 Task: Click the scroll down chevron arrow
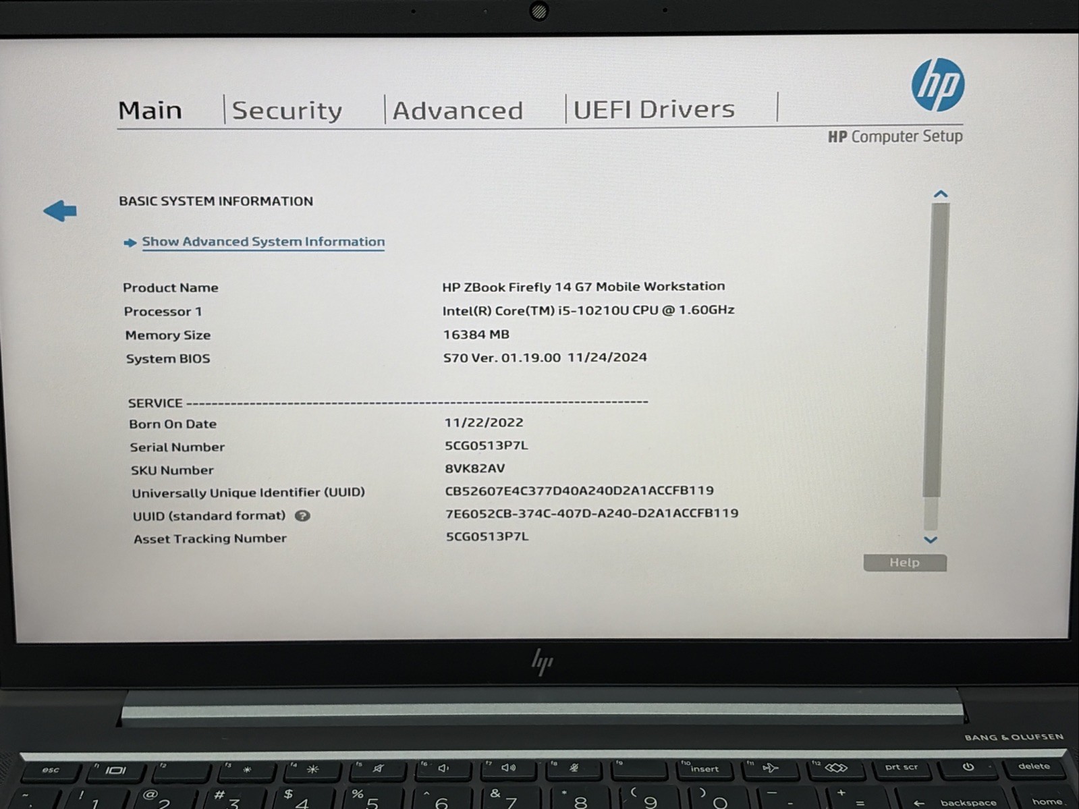[x=931, y=540]
